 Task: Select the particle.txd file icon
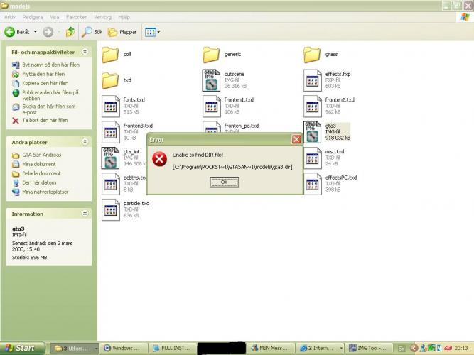click(x=111, y=209)
